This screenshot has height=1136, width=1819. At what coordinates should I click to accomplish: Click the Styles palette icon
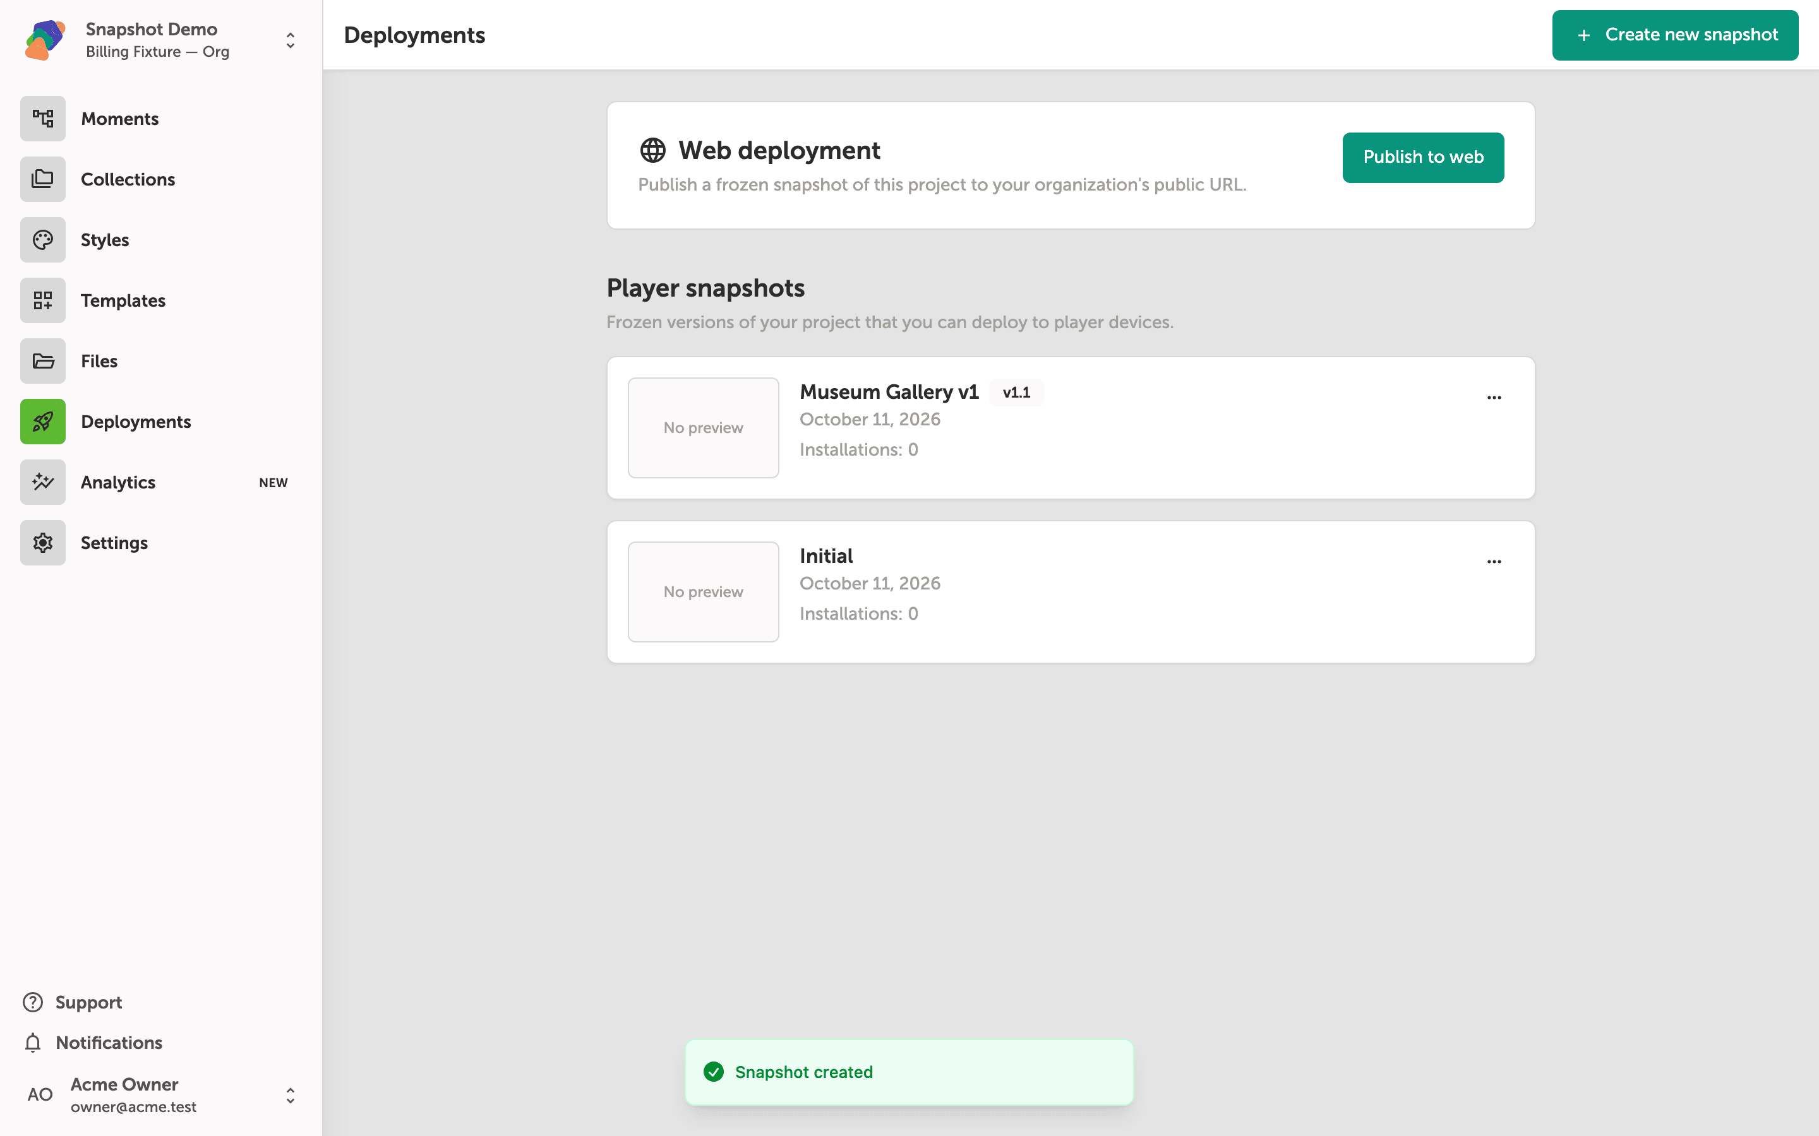pos(43,240)
